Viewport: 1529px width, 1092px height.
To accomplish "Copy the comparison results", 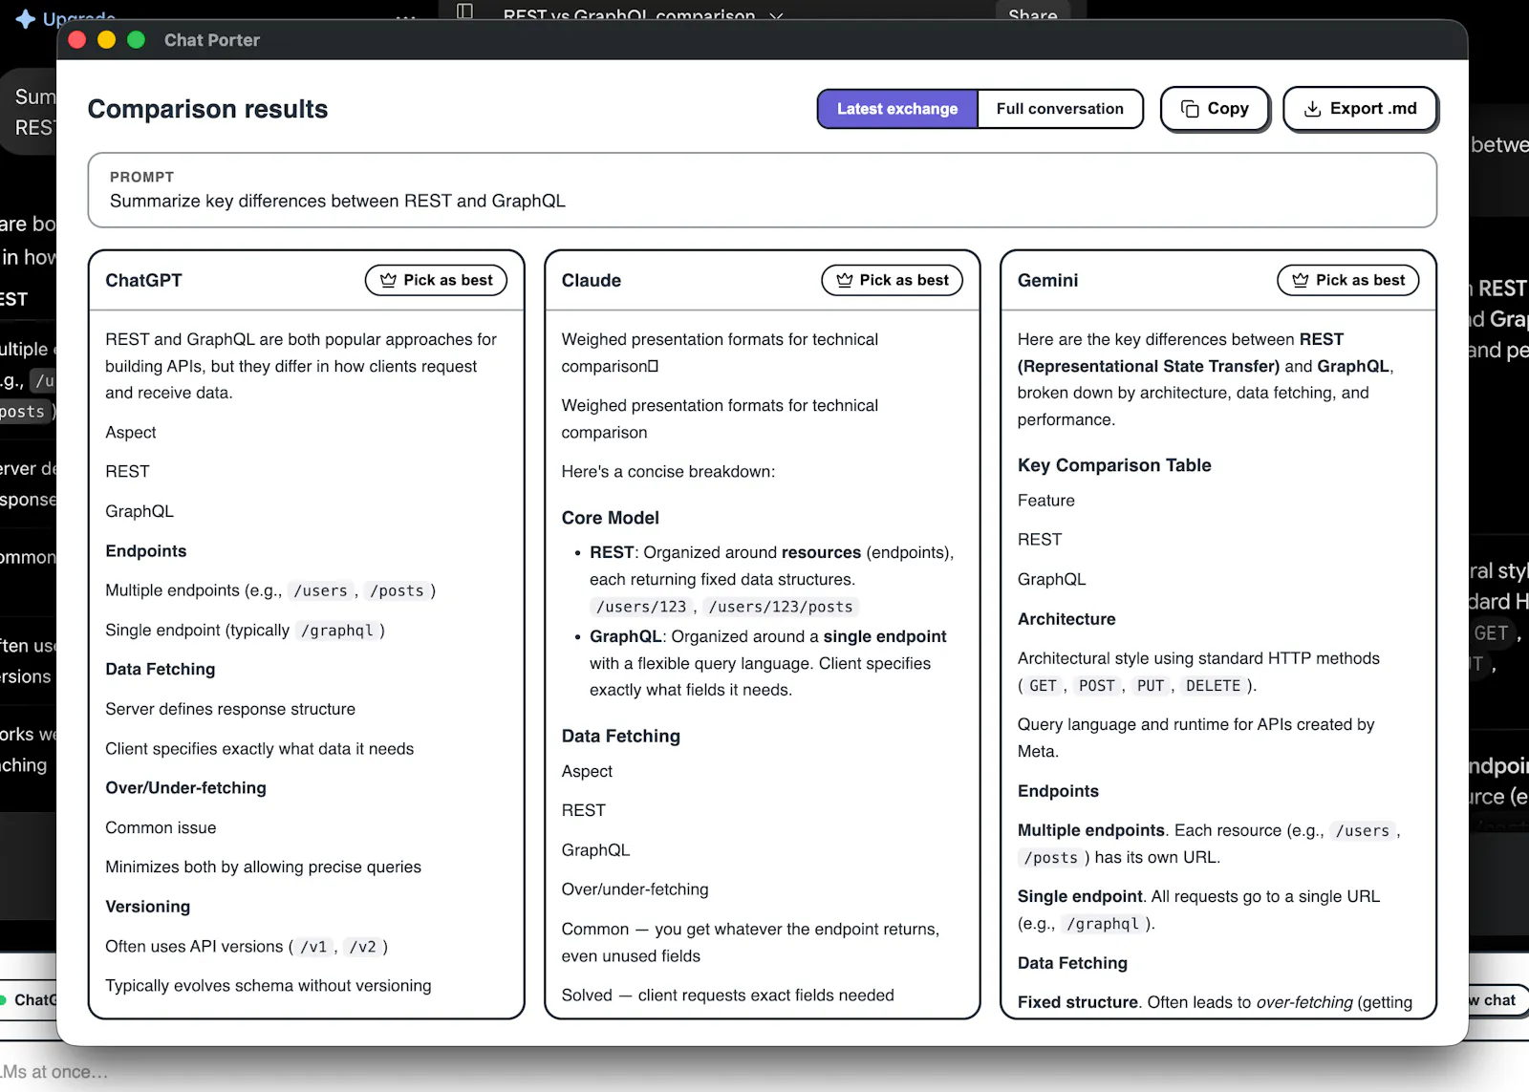I will 1215,109.
